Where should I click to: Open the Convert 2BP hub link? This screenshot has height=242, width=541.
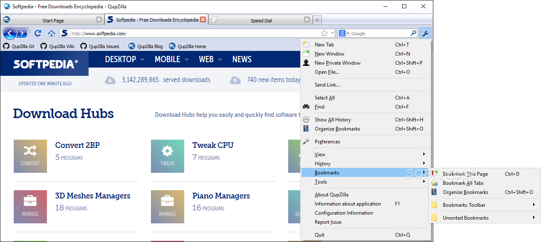pos(77,145)
